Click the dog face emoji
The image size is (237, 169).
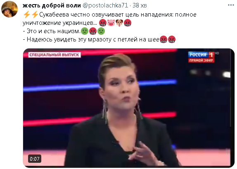tap(119, 23)
